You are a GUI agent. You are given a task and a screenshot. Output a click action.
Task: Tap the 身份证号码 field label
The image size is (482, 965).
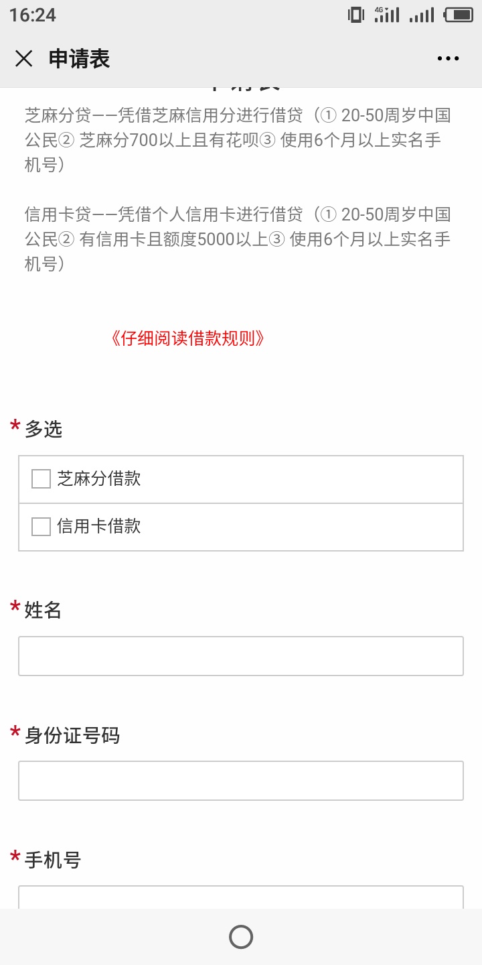click(72, 736)
